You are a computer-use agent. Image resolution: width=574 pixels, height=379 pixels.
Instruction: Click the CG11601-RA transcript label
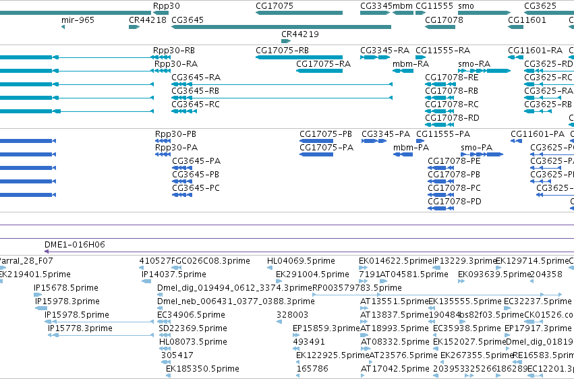click(535, 50)
